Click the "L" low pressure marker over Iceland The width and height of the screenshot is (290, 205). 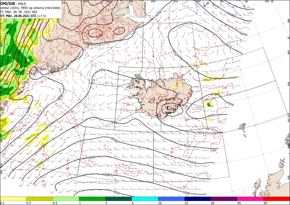(x=168, y=108)
